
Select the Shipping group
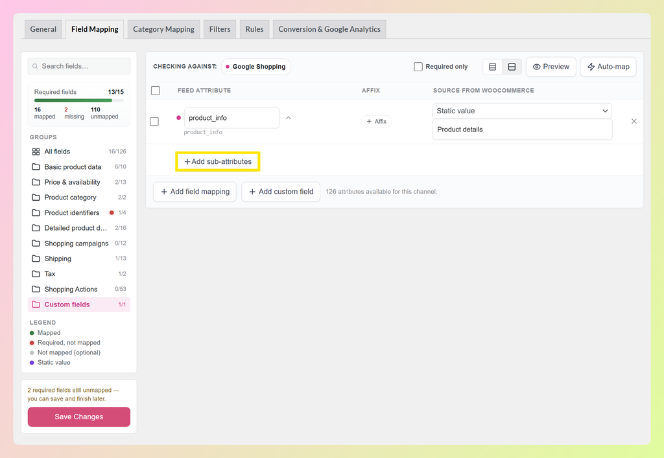point(78,258)
